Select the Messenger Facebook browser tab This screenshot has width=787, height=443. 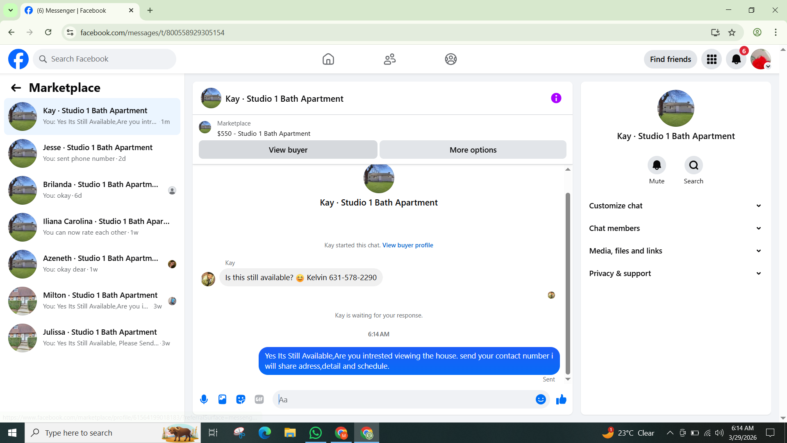[x=80, y=11]
